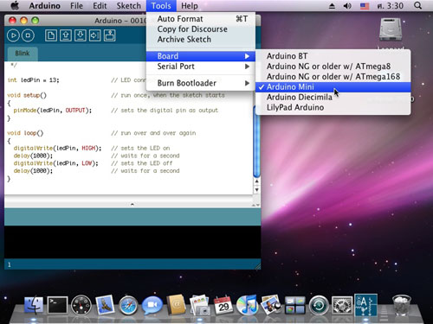Viewport: 433px width, 324px height.
Task: Click the Open sketch up-arrow icon
Action: pos(66,35)
